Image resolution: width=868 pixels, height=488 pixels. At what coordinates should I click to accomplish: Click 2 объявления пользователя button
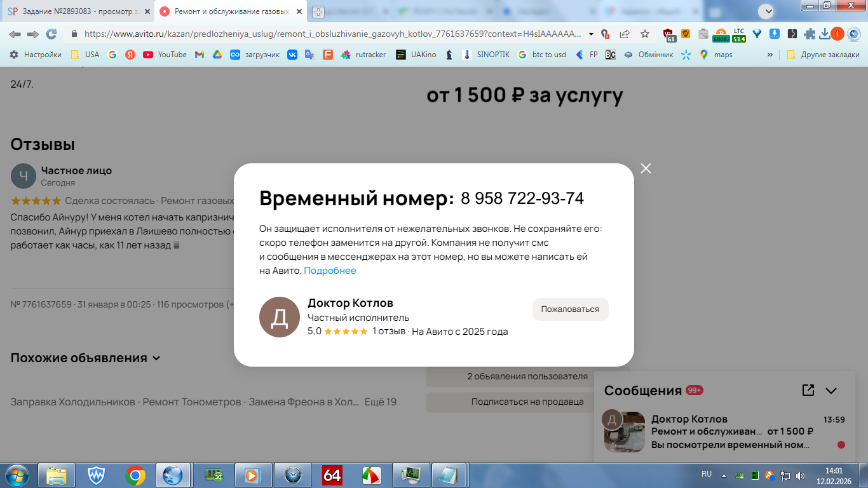527,376
